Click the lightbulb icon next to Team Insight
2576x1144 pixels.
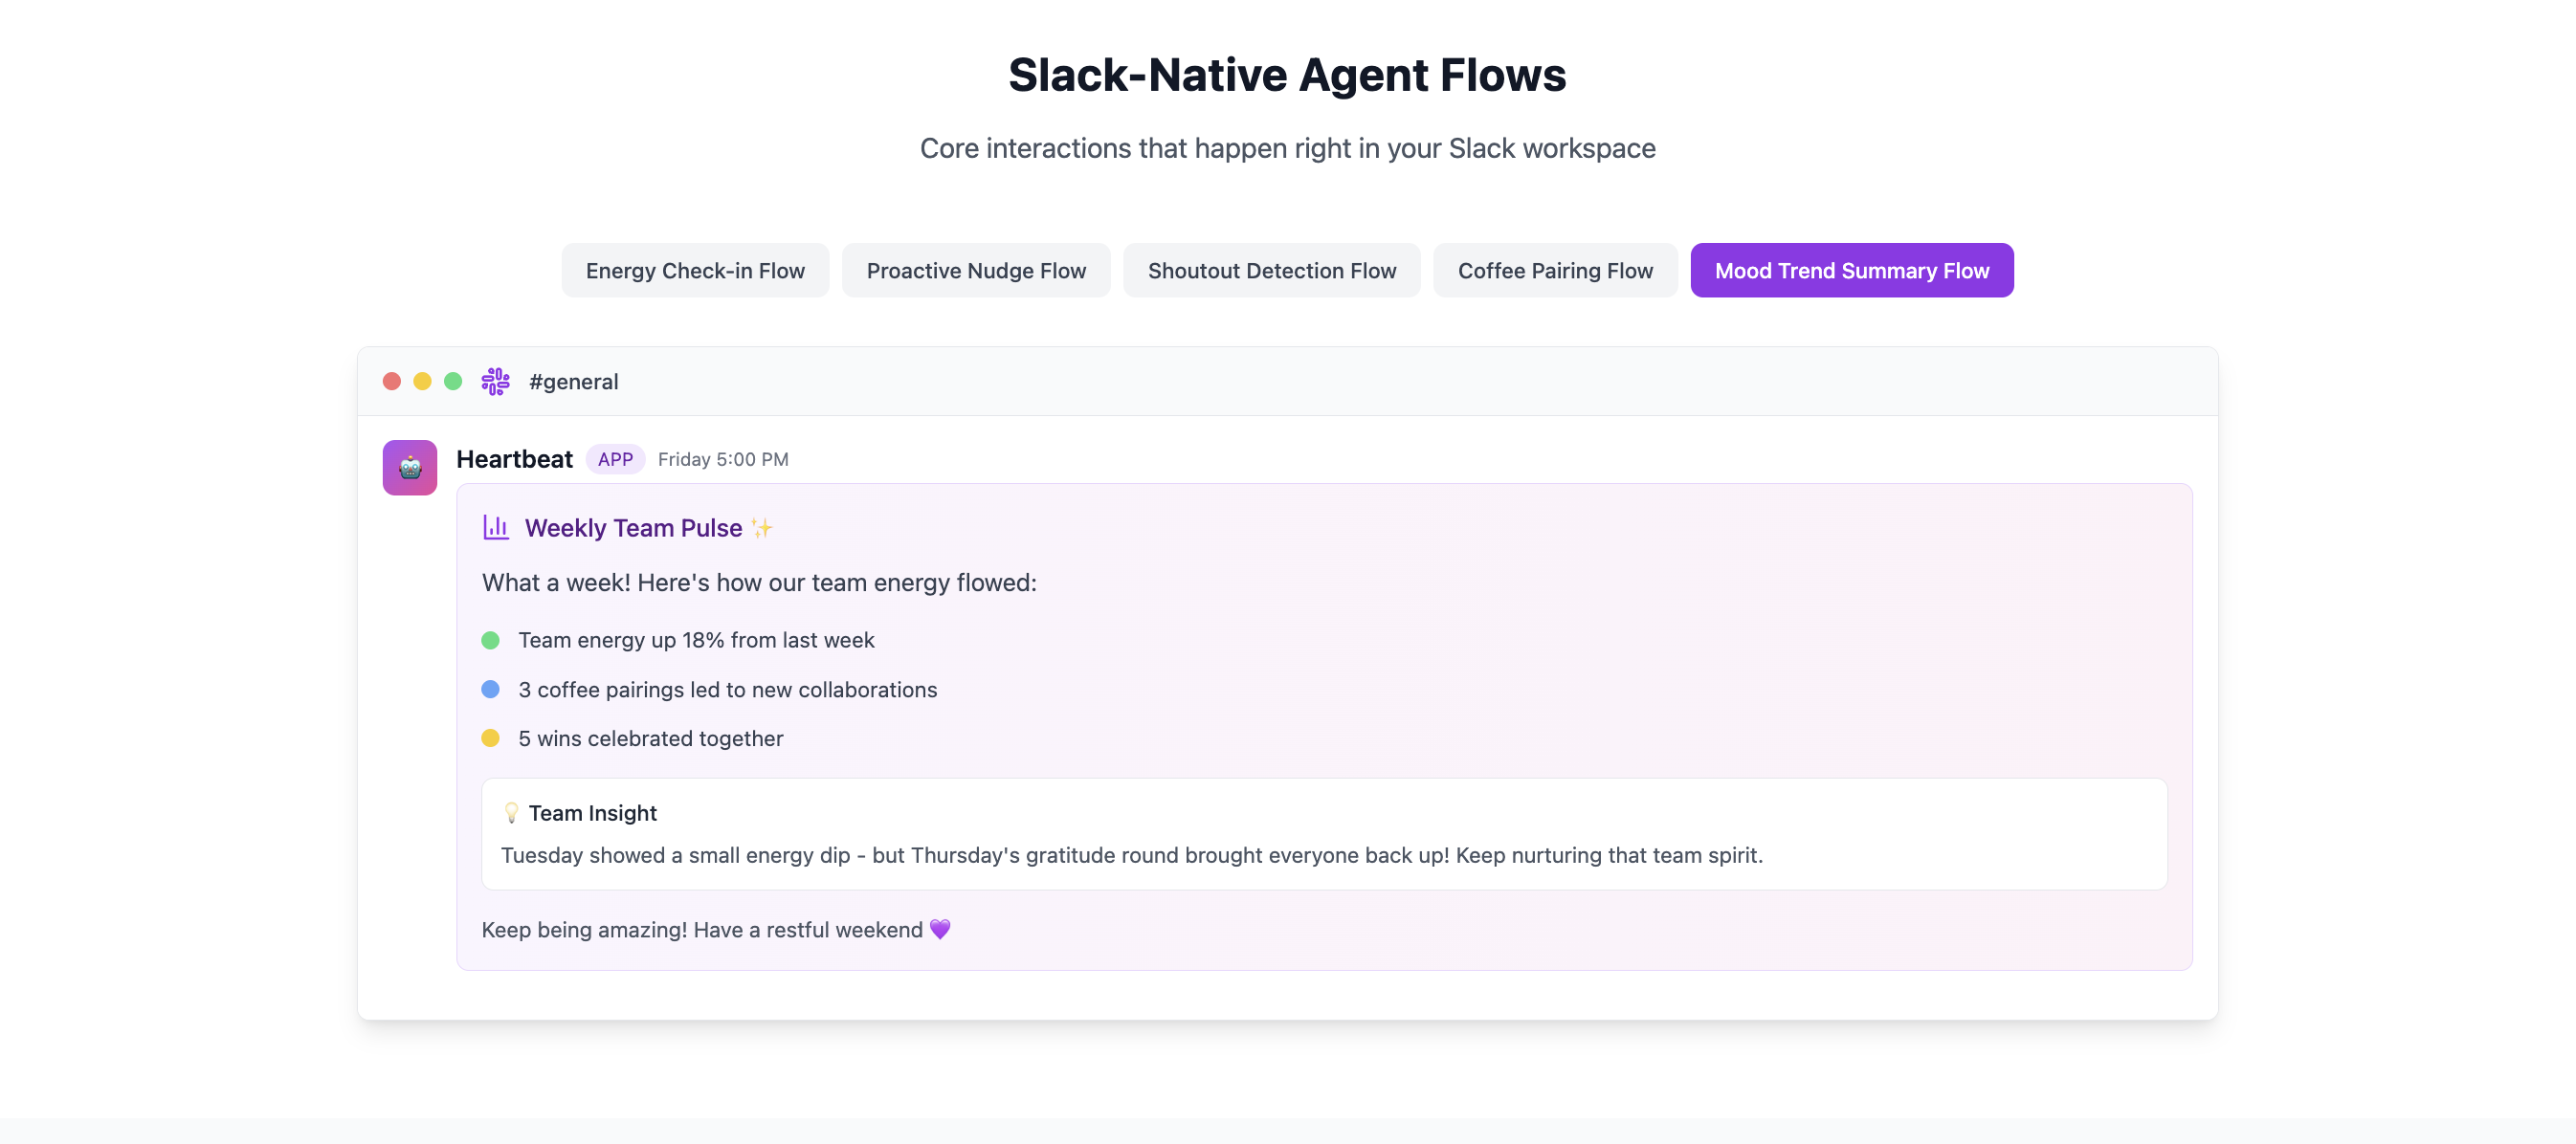pyautogui.click(x=511, y=812)
